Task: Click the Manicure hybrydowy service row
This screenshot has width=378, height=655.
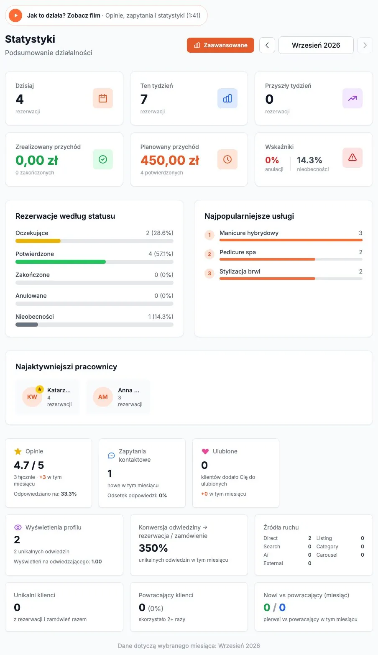Action: click(283, 235)
